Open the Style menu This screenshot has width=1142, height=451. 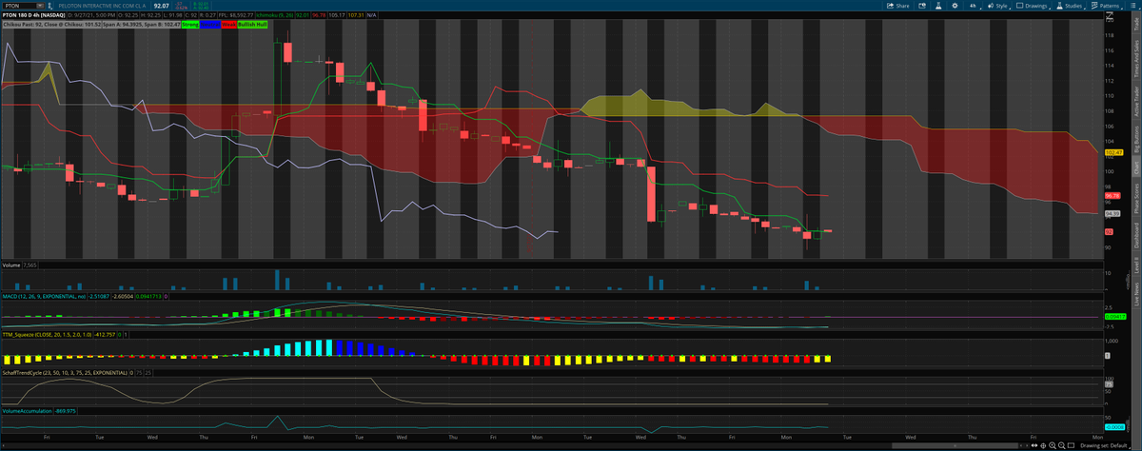(x=997, y=6)
